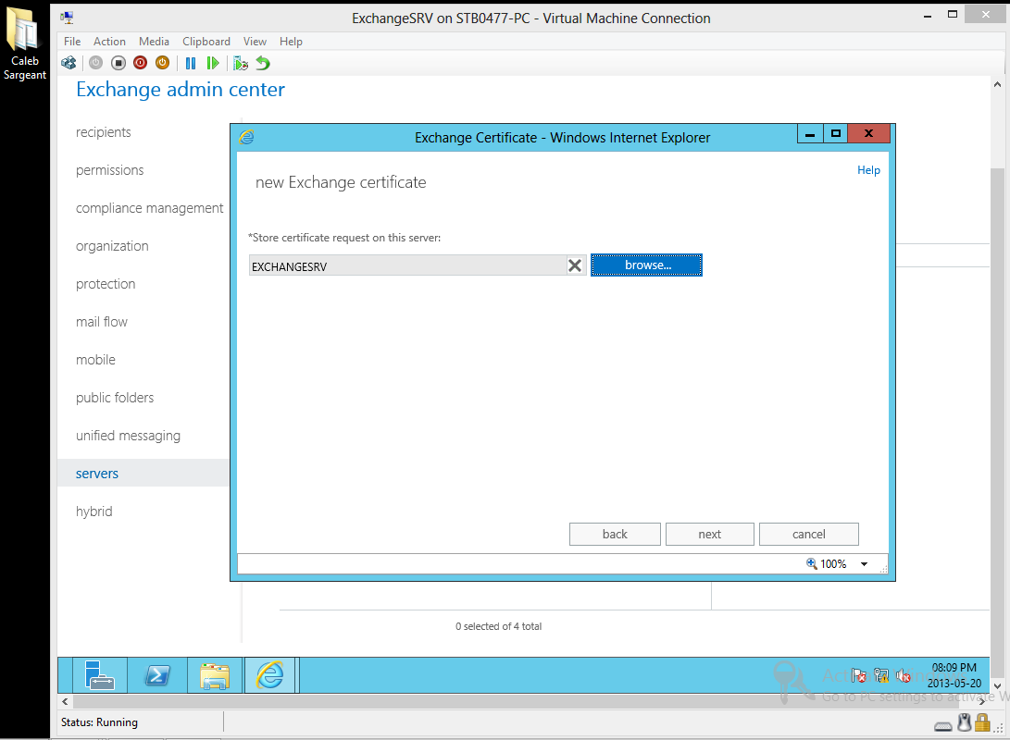Click the network warning tray icon
The height and width of the screenshot is (740, 1010).
(x=881, y=675)
